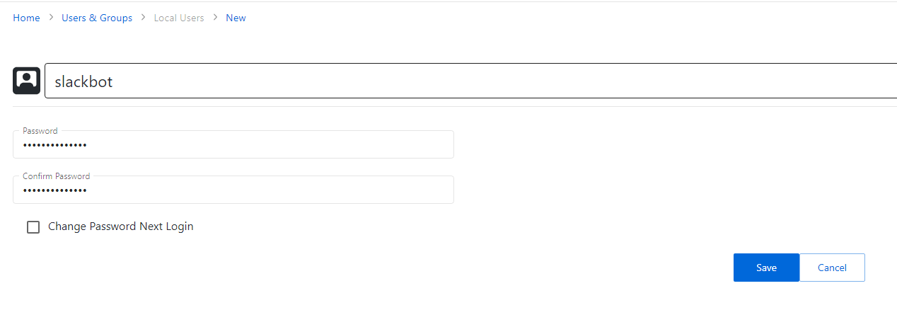The image size is (897, 327).
Task: Click the slackbot text in the name box
Action: pos(83,82)
